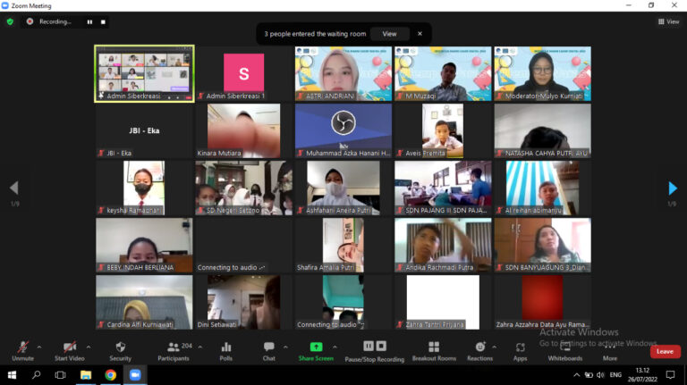687x385 pixels.
Task: Stop recording from the top-left indicator
Action: click(x=104, y=21)
